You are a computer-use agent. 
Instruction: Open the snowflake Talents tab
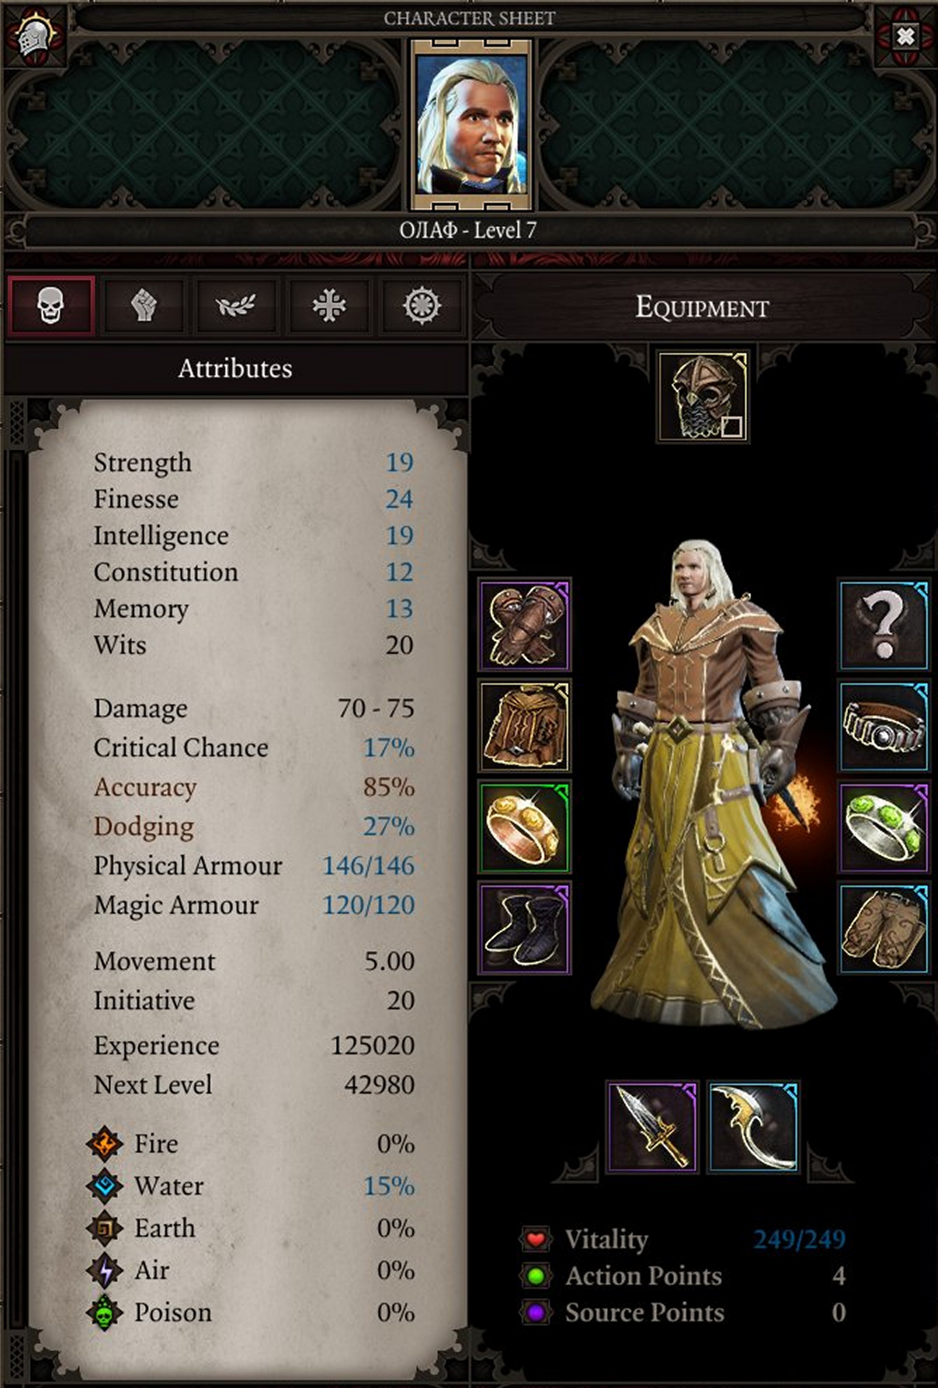click(x=329, y=305)
